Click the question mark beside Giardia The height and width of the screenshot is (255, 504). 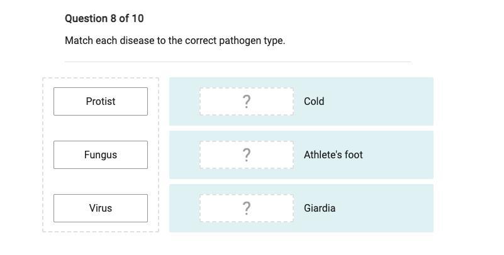coord(247,208)
